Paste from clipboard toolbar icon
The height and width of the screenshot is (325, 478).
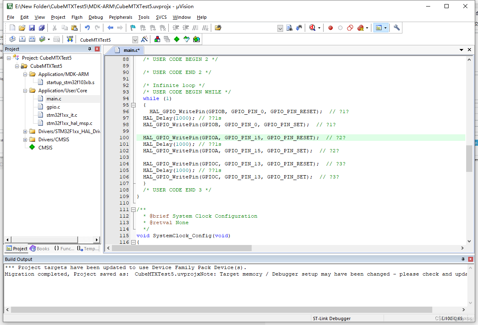coord(74,28)
